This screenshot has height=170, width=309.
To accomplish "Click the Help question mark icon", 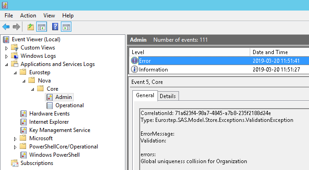I will [x=55, y=27].
